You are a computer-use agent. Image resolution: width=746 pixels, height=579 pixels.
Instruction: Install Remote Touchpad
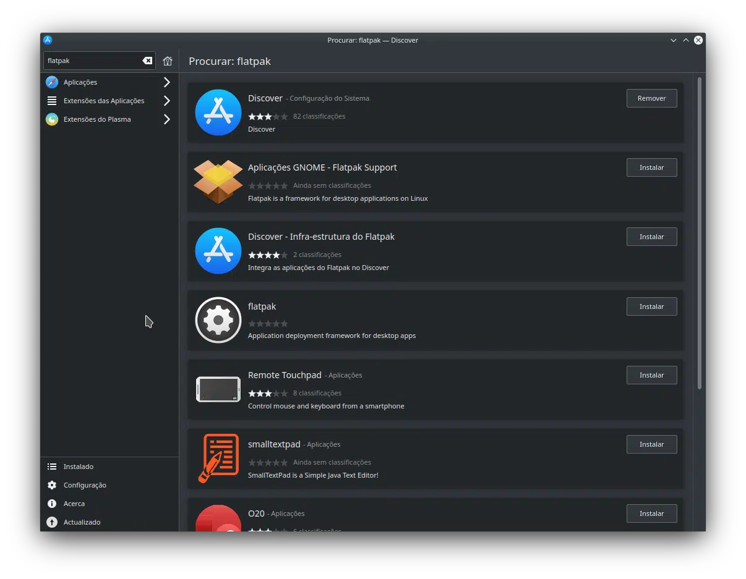[651, 375]
